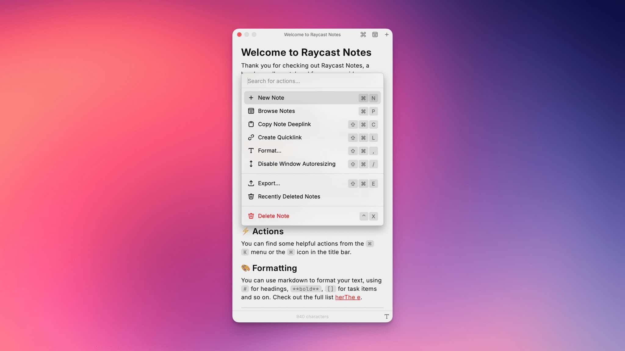Click the window title text in title bar
The image size is (625, 351).
click(312, 34)
